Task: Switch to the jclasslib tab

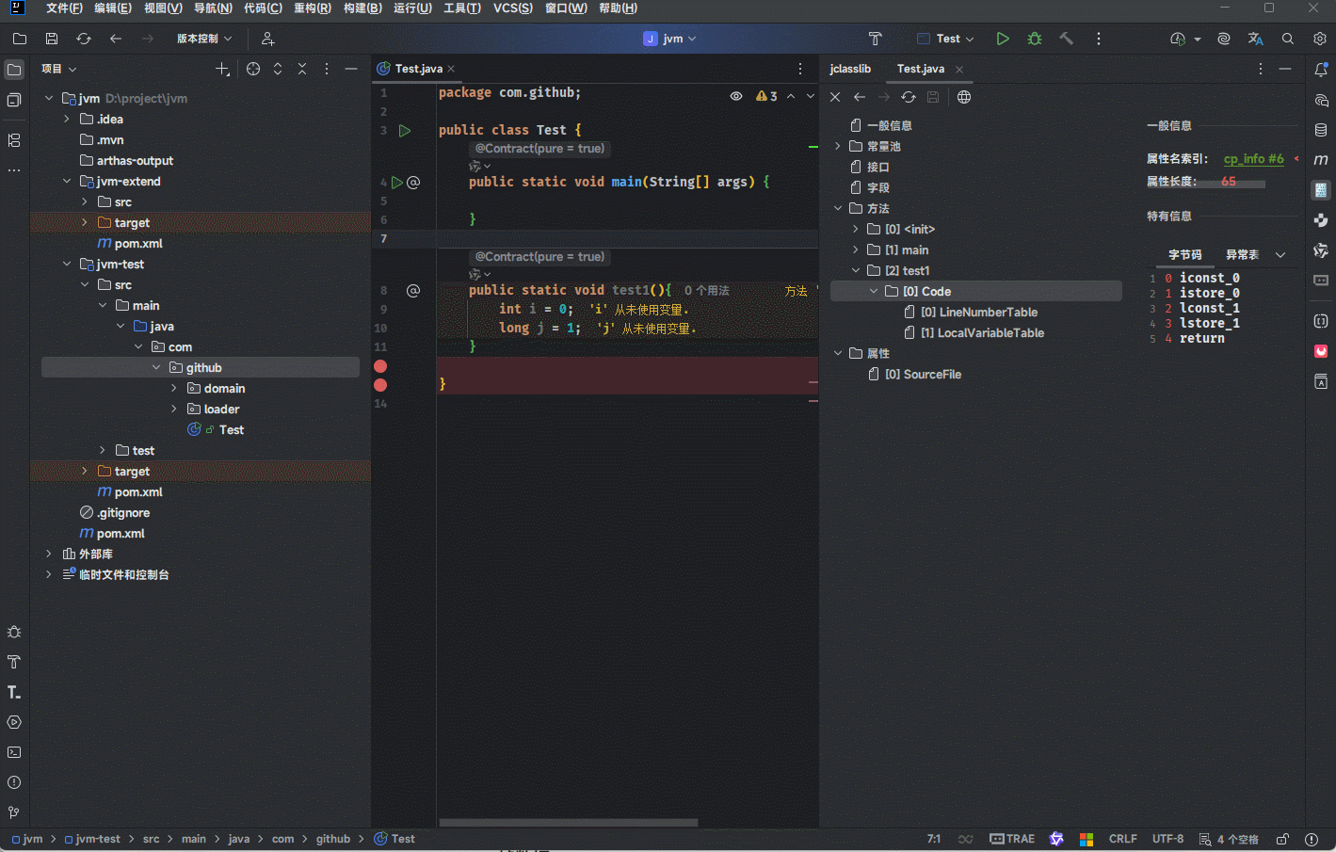Action: click(x=850, y=69)
